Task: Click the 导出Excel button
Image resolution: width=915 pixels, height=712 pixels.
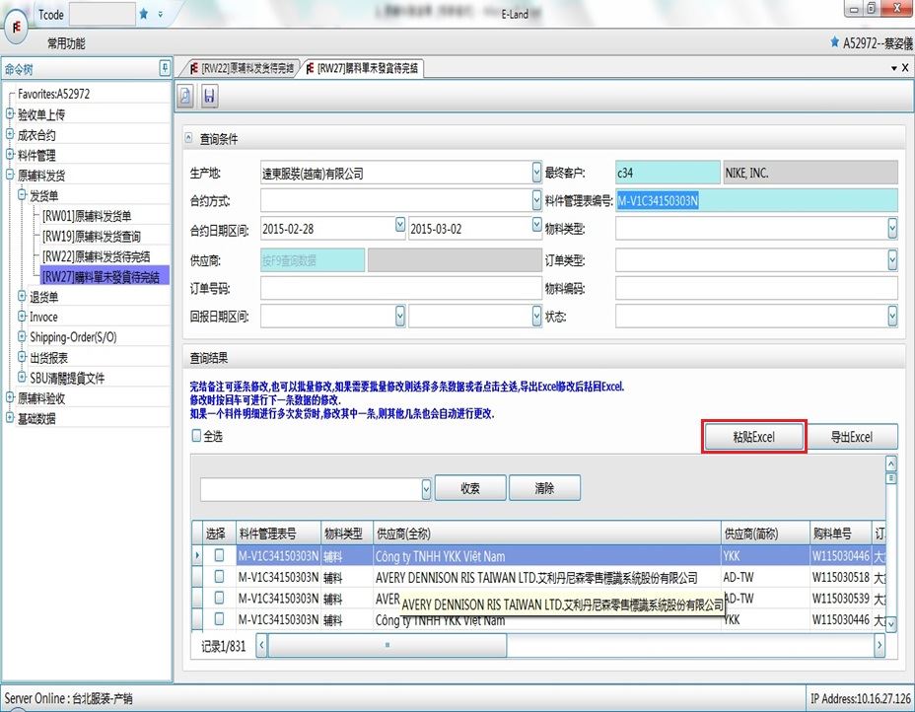Action: 851,437
